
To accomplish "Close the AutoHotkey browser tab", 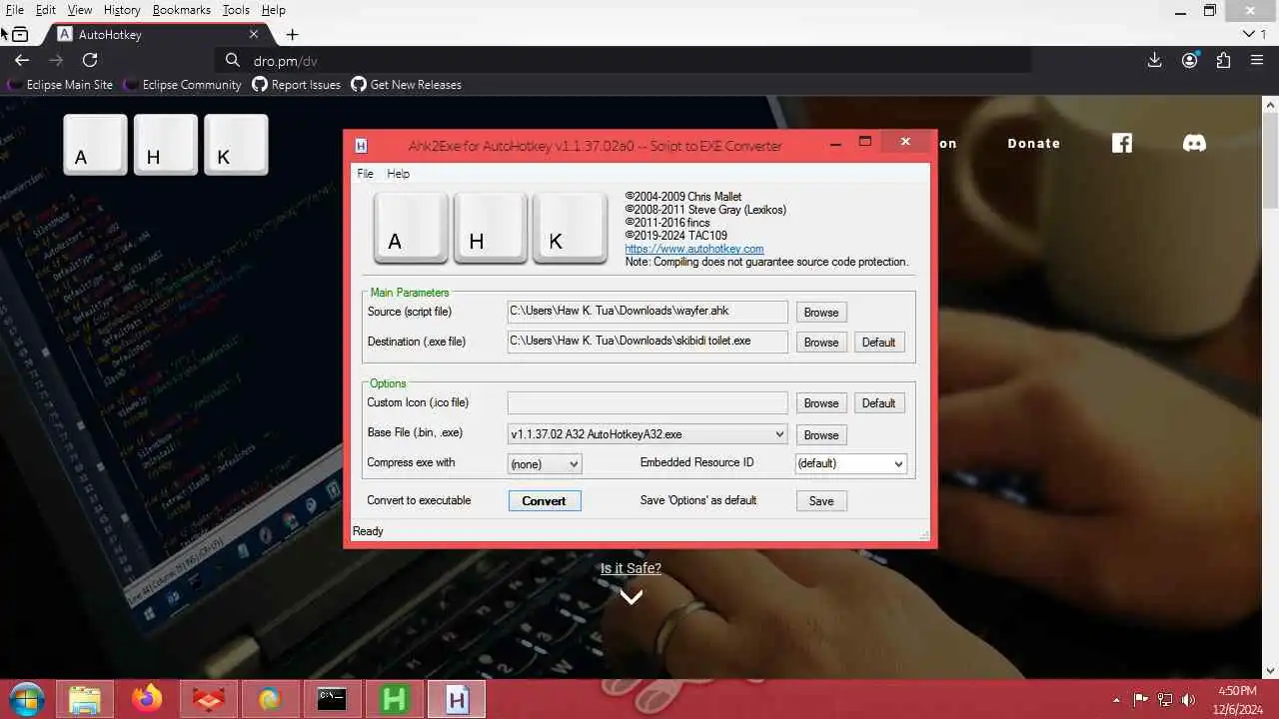I will click(x=254, y=34).
